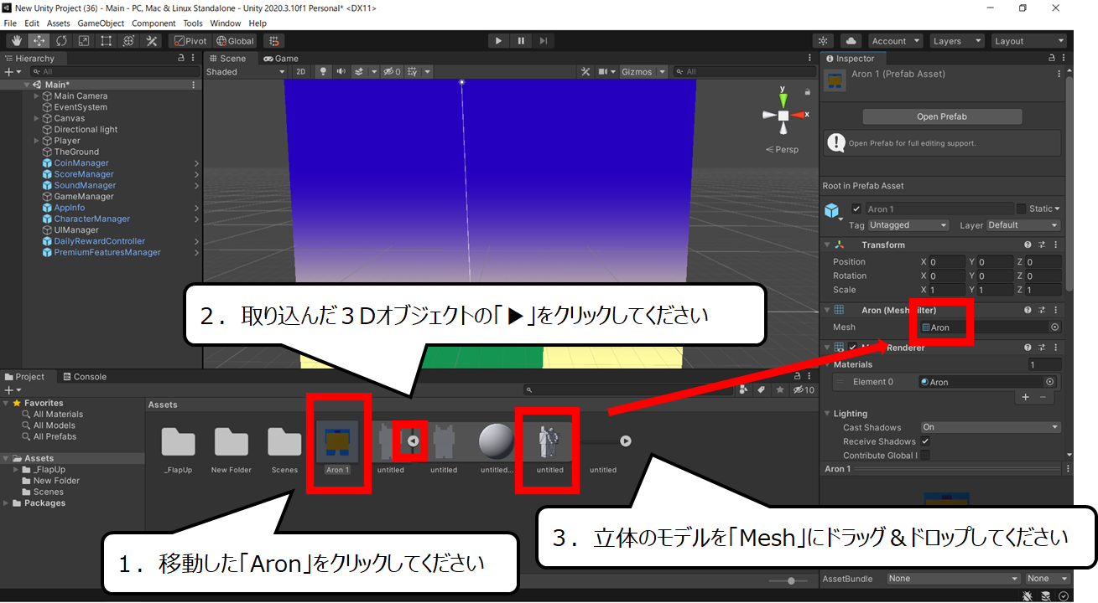Toggle hidden objects visibility in scene
This screenshot has width=1098, height=603.
click(392, 72)
